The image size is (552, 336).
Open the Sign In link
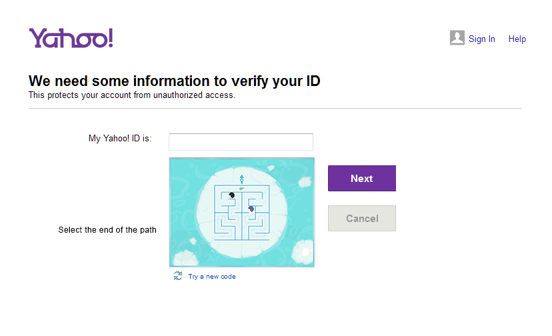coord(481,39)
